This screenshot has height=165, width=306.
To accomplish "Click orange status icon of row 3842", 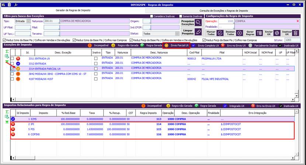I will coord(18,74).
